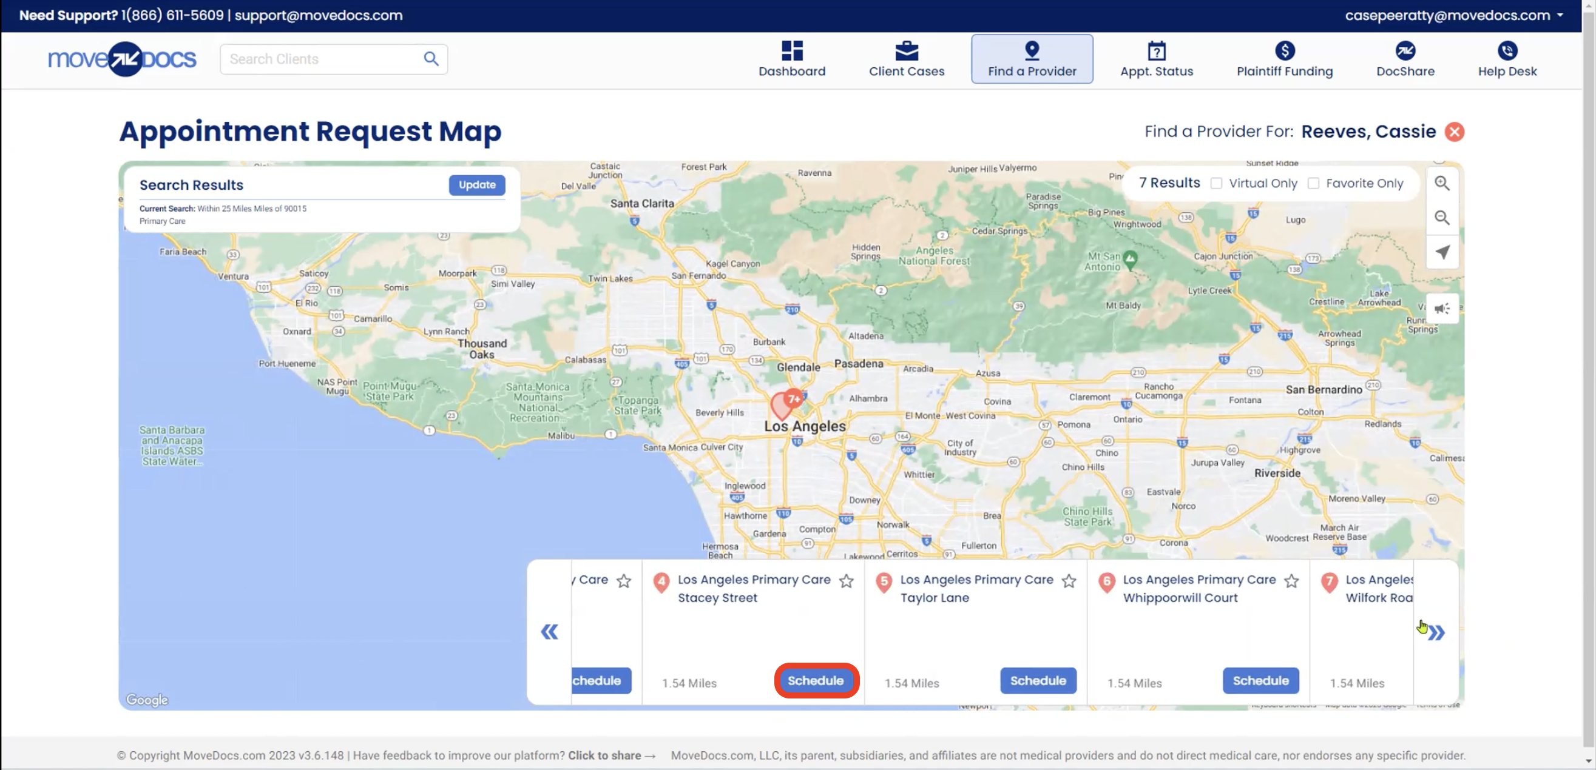Open Los Angeles Primary Care Whippoorwill Court
Screen dimensions: 1596x770
pyautogui.click(x=1199, y=588)
